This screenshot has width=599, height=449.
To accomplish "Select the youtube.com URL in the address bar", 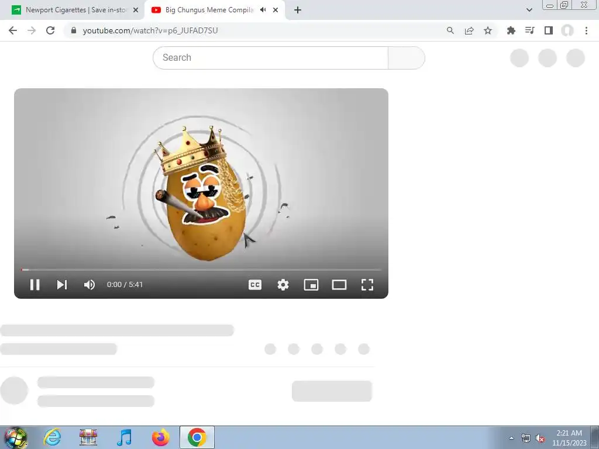I will click(150, 30).
